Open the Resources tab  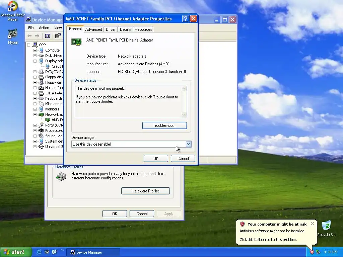pyautogui.click(x=143, y=29)
